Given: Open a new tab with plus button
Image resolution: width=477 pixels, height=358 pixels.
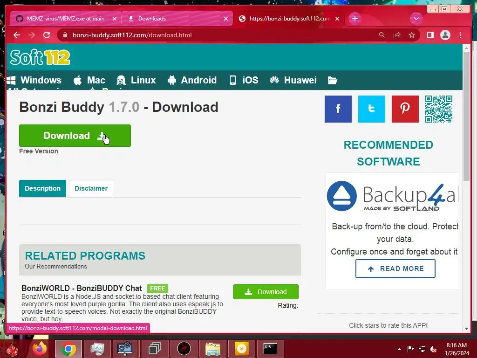Looking at the screenshot, I should [x=354, y=19].
